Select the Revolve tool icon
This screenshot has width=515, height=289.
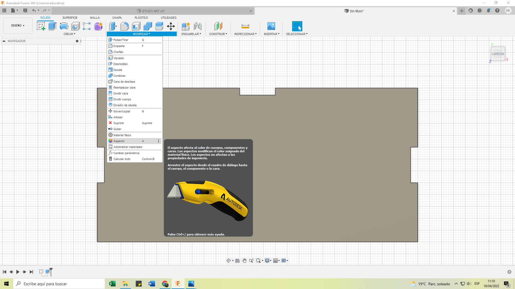click(x=64, y=26)
